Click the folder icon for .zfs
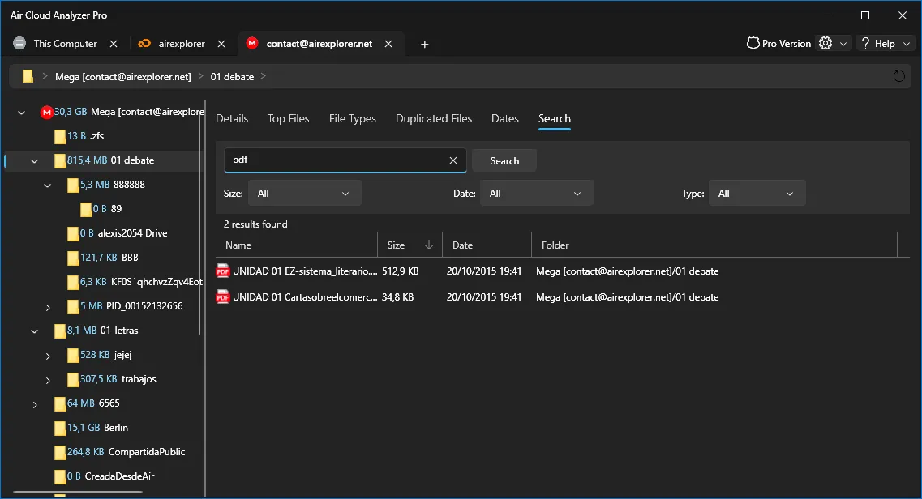 (60, 137)
